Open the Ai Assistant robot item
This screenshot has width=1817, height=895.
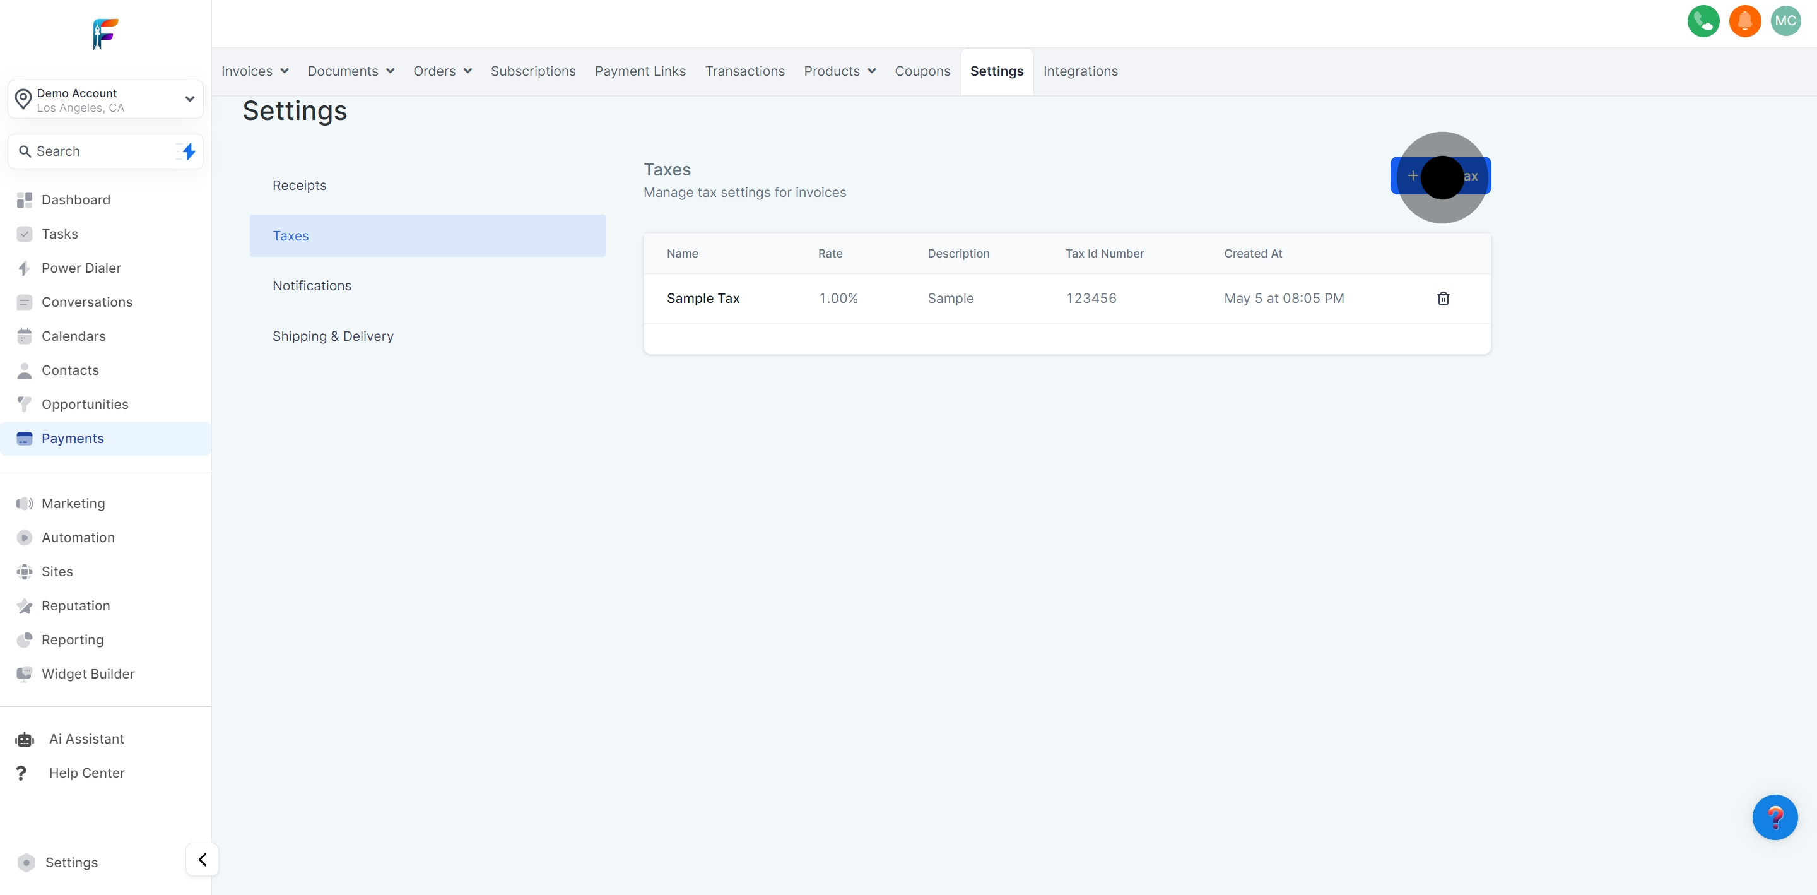86,738
